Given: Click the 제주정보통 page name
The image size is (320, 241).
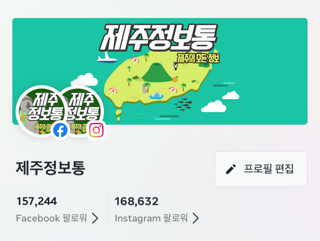Looking at the screenshot, I should (x=50, y=168).
